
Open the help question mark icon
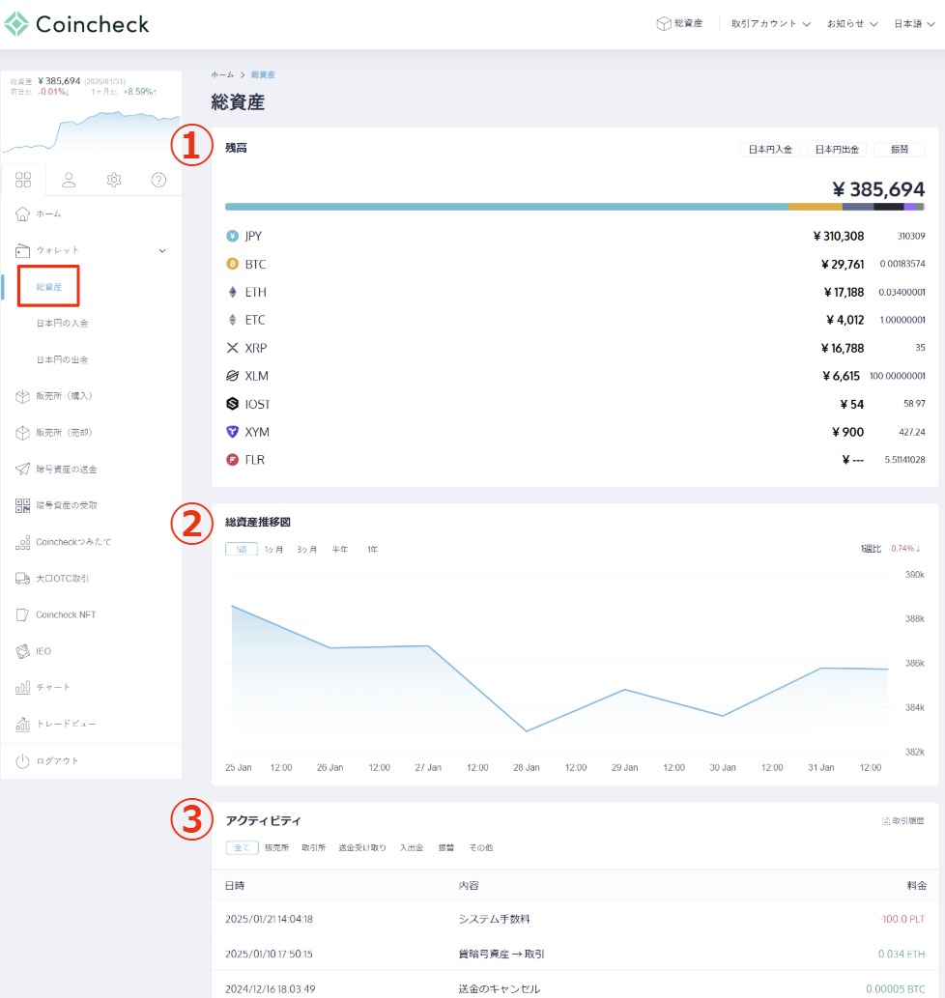(x=159, y=180)
